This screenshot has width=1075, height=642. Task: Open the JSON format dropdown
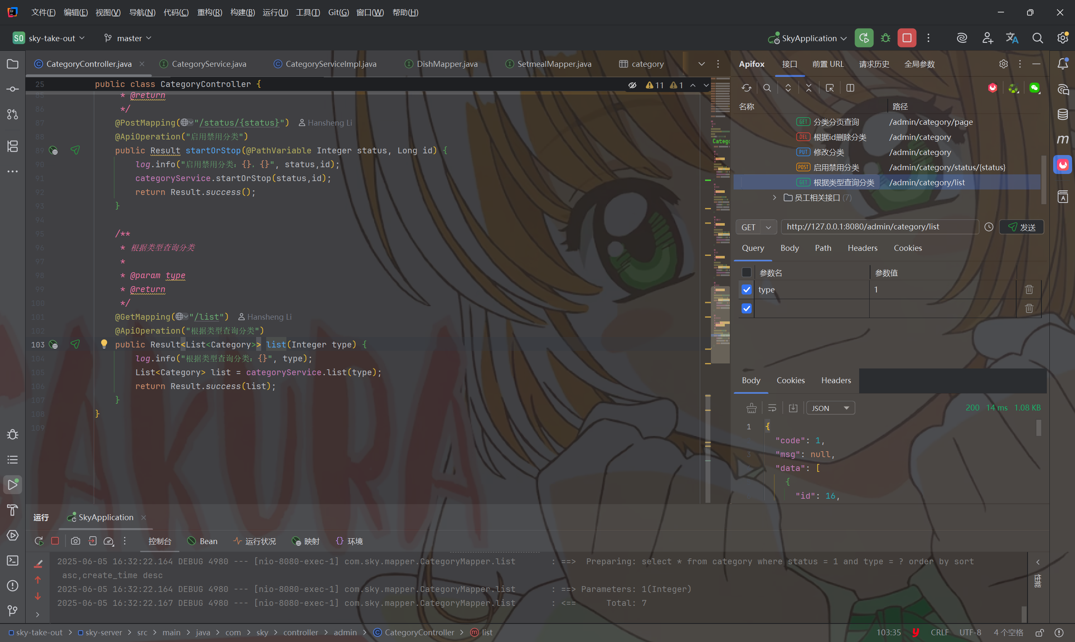(x=830, y=408)
